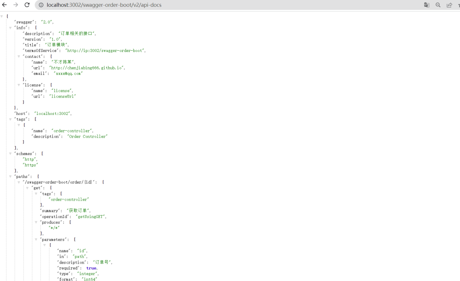460x281 pixels.
Task: Click the summary value "获取订单"
Action: [78, 211]
